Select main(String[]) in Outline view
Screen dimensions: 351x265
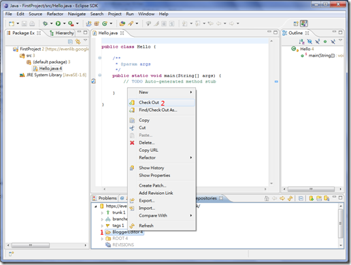(x=322, y=56)
